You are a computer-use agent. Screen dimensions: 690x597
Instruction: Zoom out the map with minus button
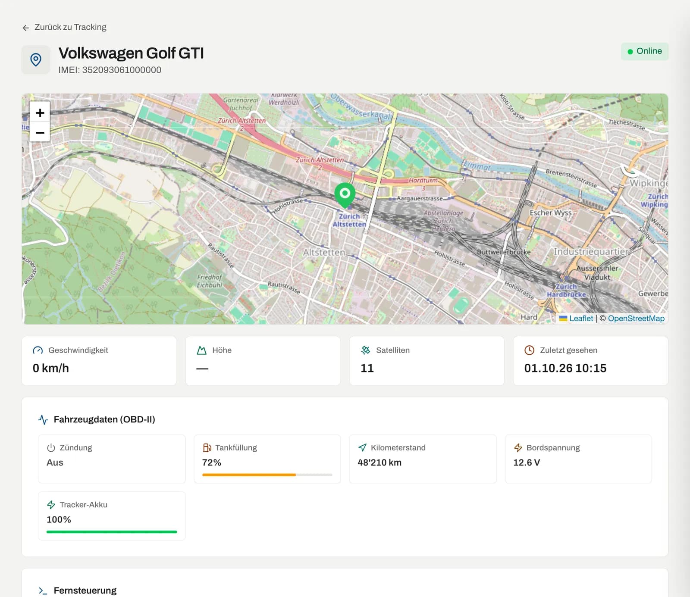[x=40, y=132]
